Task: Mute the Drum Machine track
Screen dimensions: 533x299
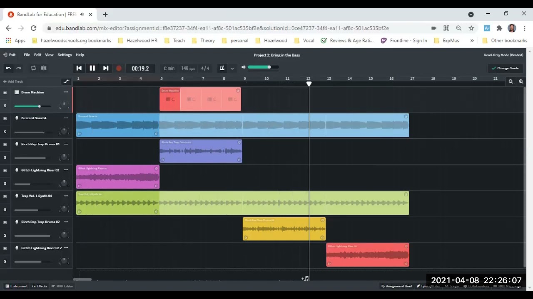Action: point(5,93)
